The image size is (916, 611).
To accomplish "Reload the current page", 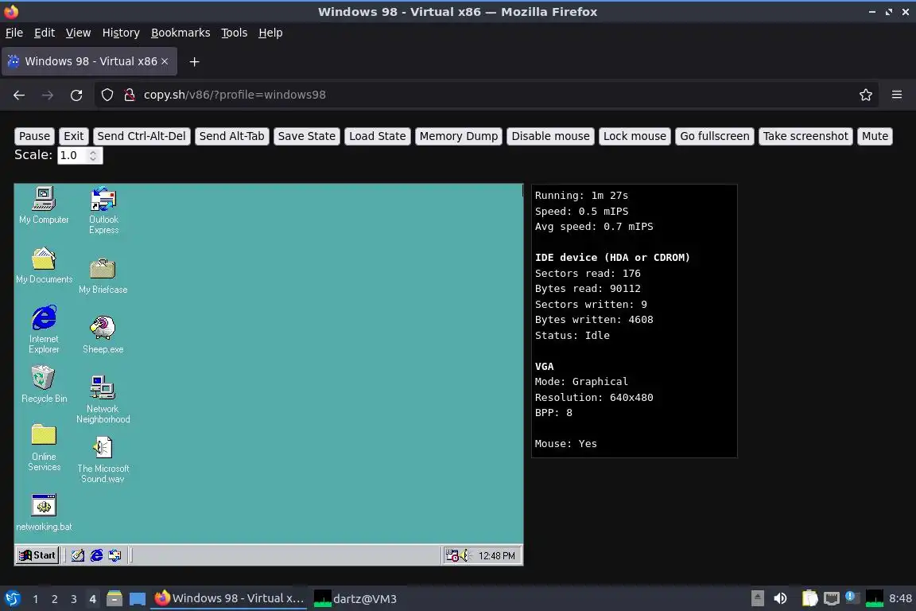I will 76,95.
